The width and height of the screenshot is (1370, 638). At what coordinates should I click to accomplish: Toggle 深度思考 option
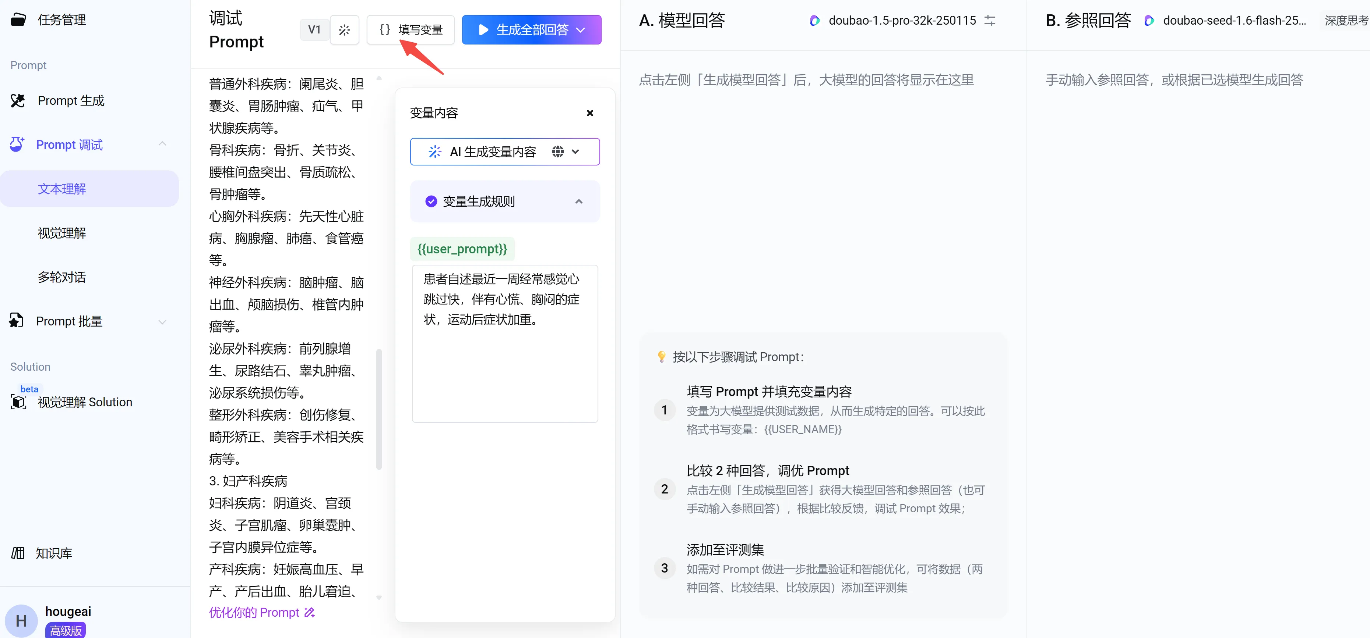coord(1346,21)
